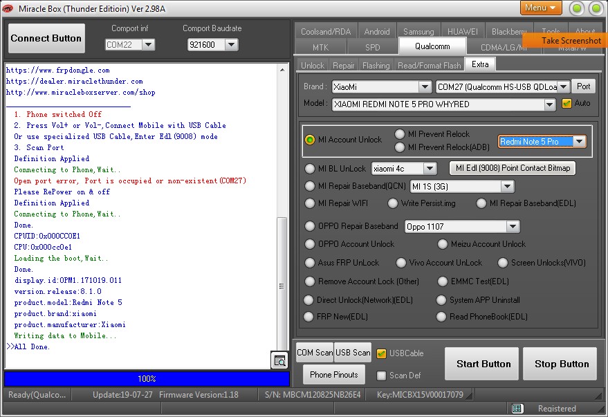Select Remove Account Lock (Other) option
Image resolution: width=608 pixels, height=417 pixels.
[x=310, y=281]
